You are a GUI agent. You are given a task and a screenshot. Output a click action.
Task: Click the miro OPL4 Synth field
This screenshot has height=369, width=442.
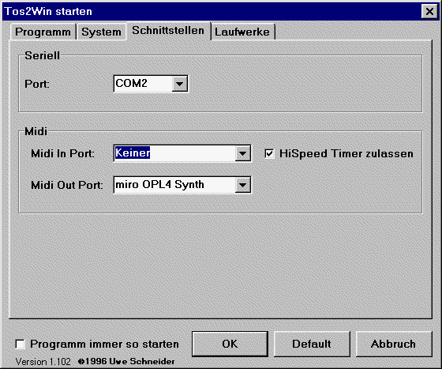tap(174, 185)
